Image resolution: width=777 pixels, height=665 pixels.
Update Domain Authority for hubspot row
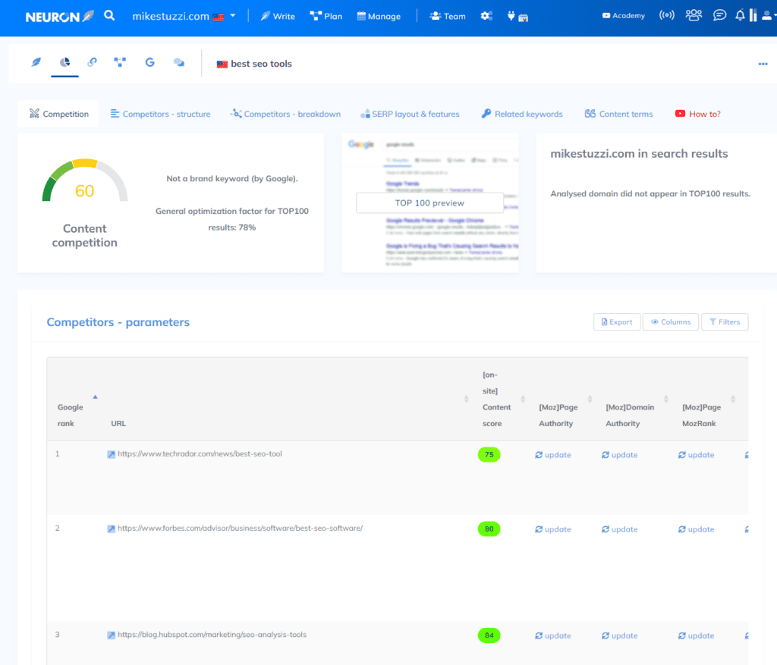[620, 635]
